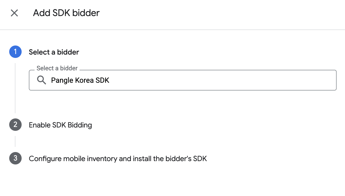Place cursor after 'SDK' in bidder field

pos(110,80)
